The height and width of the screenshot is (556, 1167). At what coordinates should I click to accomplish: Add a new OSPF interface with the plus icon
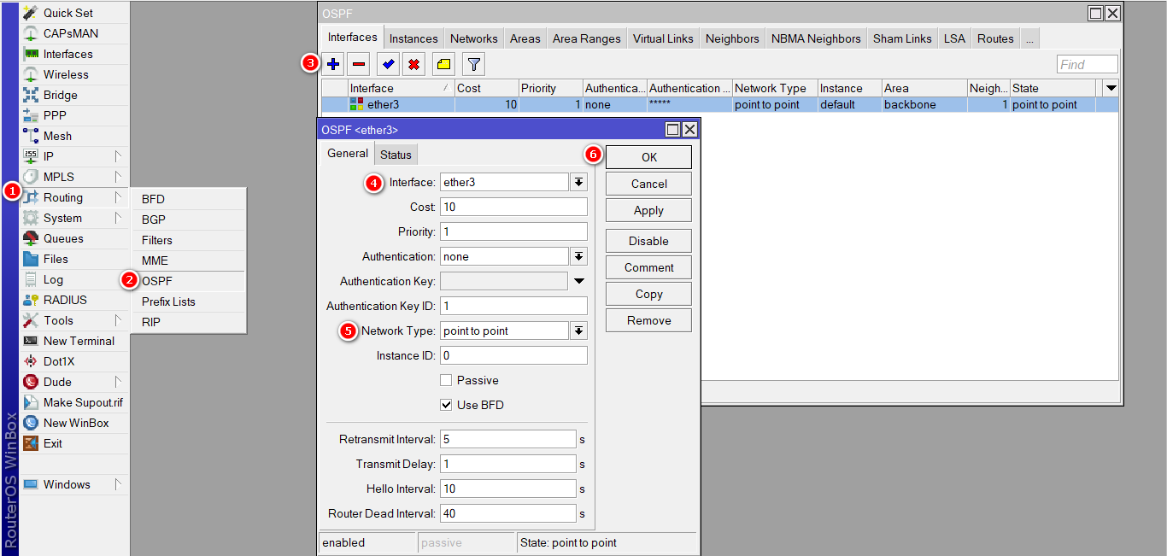coord(332,63)
